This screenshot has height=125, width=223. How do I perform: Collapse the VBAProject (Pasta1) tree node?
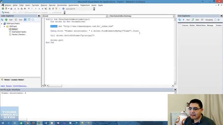point(2,24)
